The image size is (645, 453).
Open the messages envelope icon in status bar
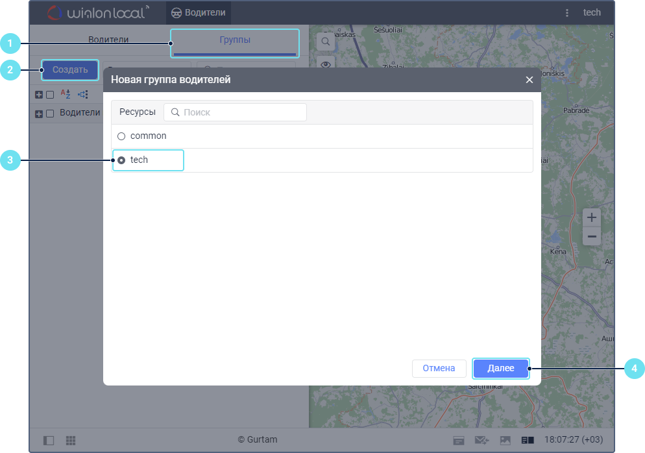481,440
